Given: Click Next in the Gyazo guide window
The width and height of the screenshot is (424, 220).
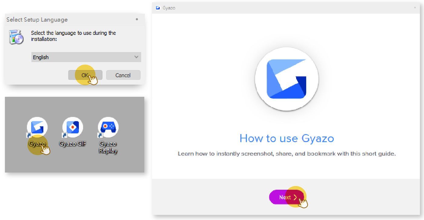Looking at the screenshot, I should point(286,197).
